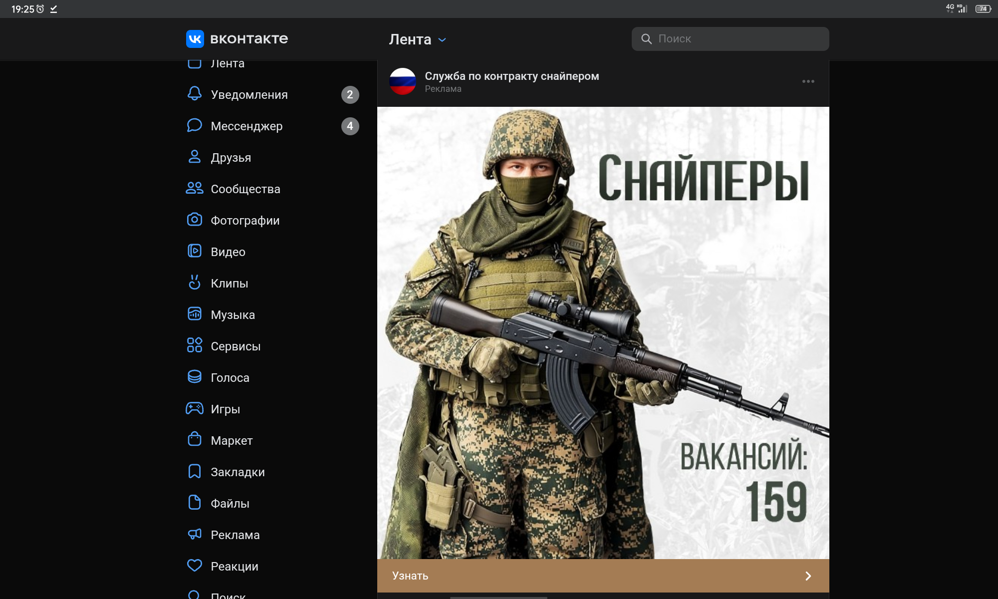The width and height of the screenshot is (998, 599).
Task: Open Clips hand icon
Action: 195,283
